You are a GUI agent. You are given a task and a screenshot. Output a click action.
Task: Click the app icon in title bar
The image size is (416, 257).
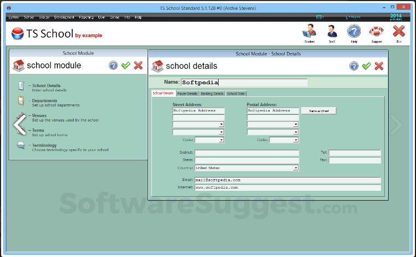click(9, 8)
